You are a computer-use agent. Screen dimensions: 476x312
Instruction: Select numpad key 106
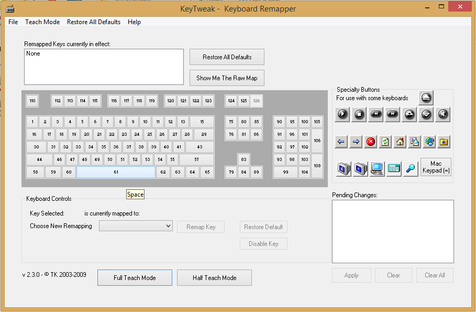[317, 141]
